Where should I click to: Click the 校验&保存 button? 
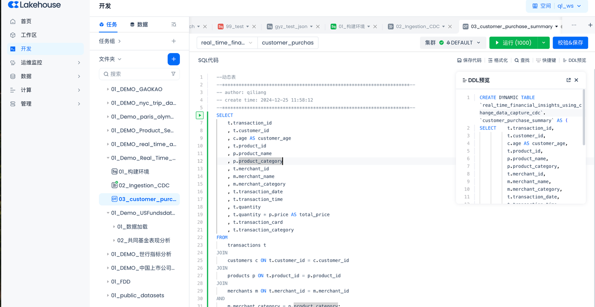coord(570,43)
